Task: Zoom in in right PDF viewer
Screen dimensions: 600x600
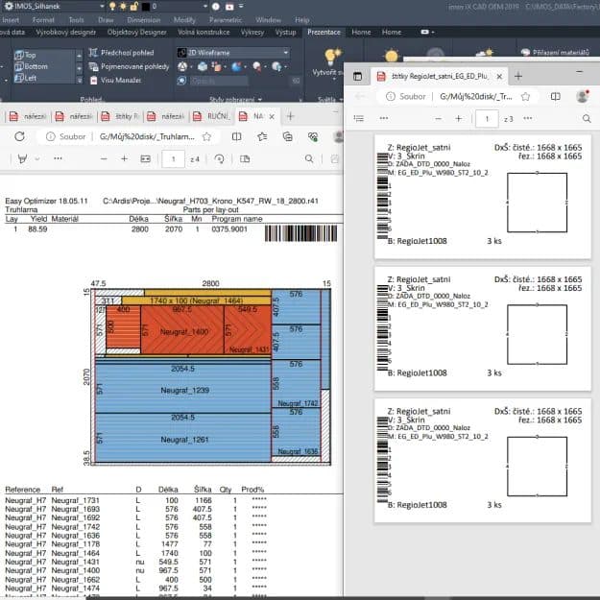Action: (459, 119)
